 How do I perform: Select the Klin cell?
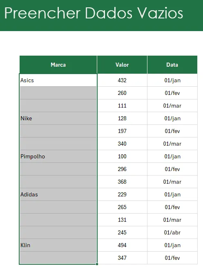coord(58,245)
